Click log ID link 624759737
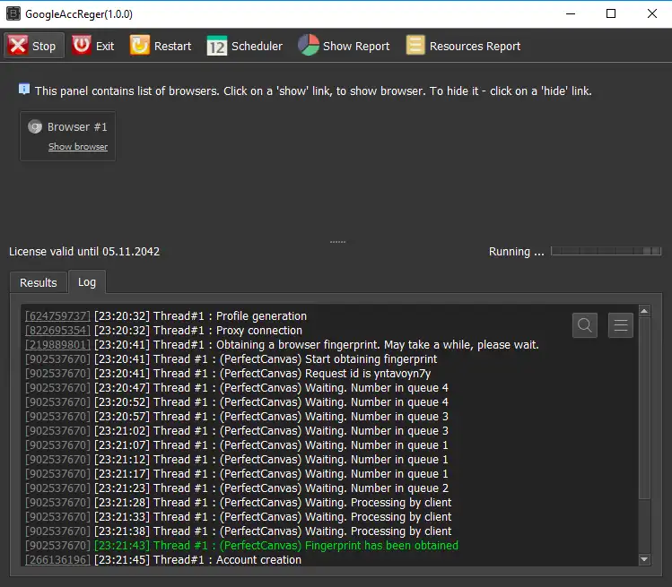Image resolution: width=672 pixels, height=587 pixels. (57, 316)
